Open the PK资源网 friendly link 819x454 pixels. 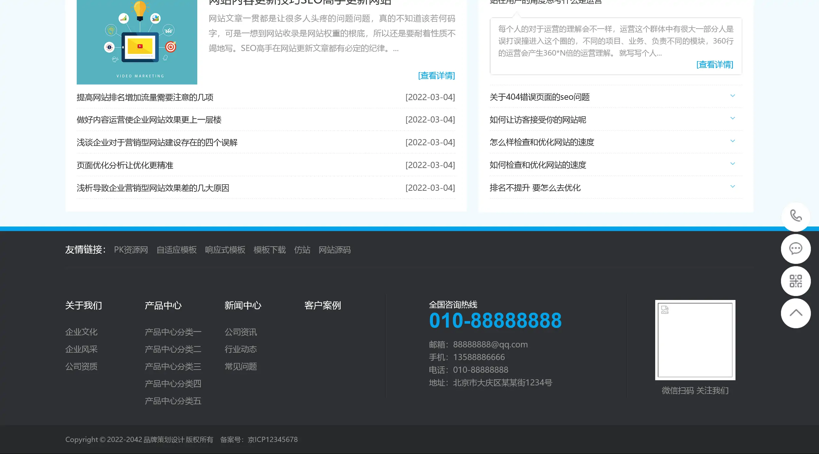(131, 250)
